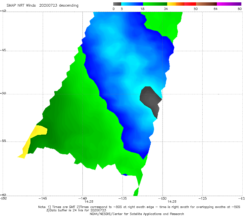Select the latitude label "-45"
Viewport: 245px width, 216px height.
pyautogui.click(x=3, y=50)
